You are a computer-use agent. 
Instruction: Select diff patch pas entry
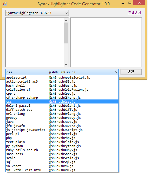62,110
